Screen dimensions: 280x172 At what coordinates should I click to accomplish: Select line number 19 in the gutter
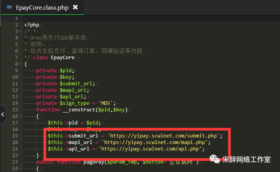click(14, 136)
